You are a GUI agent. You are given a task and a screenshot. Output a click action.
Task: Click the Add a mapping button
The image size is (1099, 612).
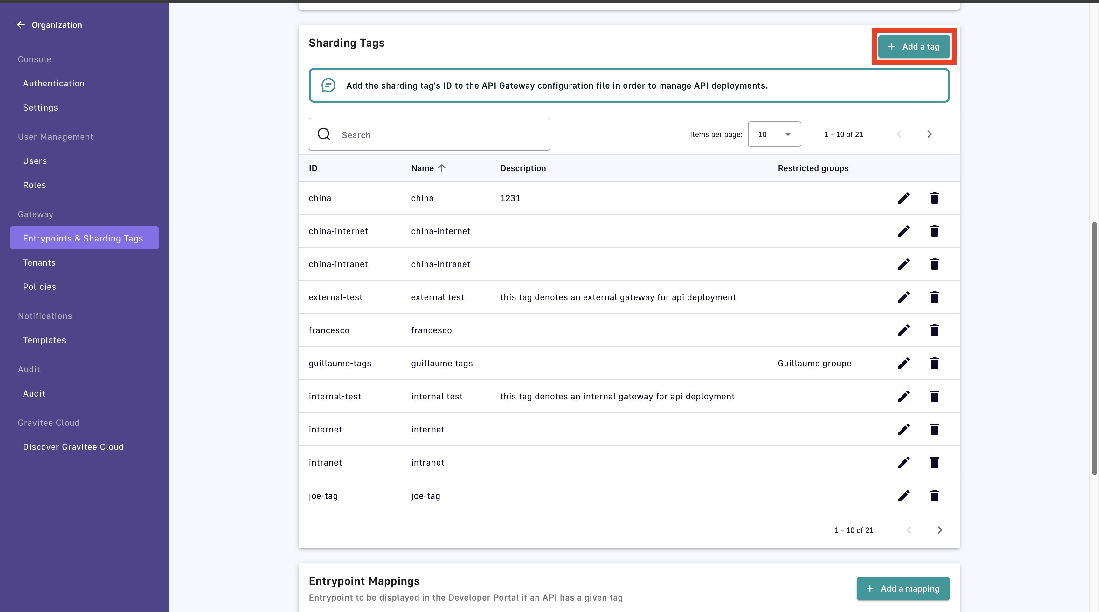click(903, 588)
